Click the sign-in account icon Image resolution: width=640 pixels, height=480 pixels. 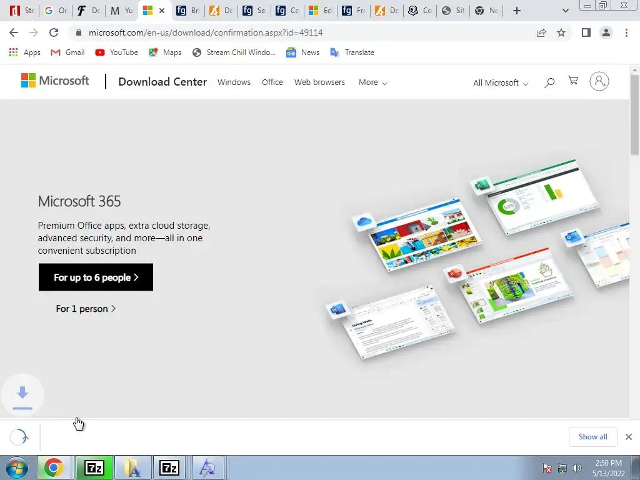(x=599, y=81)
